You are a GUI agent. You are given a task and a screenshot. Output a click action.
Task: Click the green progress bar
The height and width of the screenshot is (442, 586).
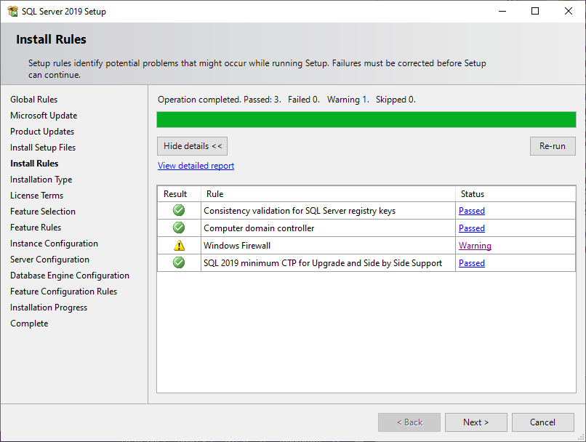click(x=366, y=119)
